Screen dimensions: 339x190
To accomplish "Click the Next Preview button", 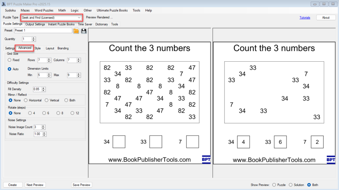I will [x=35, y=185].
